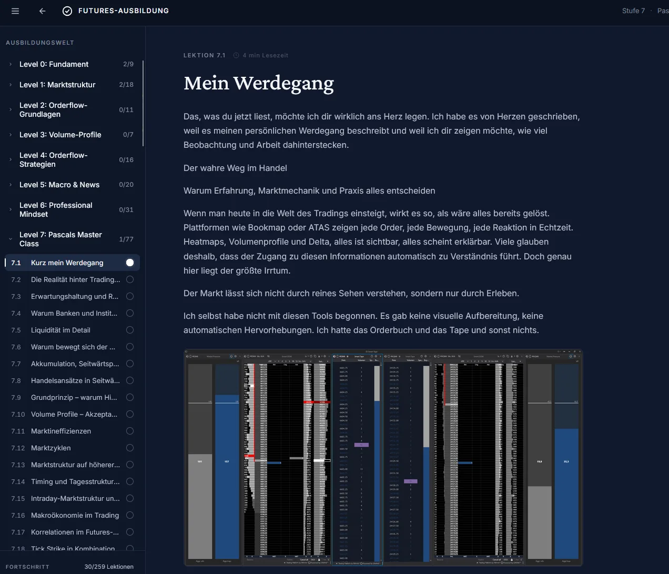This screenshot has height=574, width=669.
Task: Click the Mein Werdegang heading
Action: click(x=259, y=83)
